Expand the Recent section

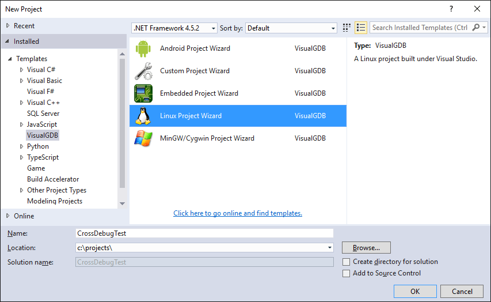8,26
